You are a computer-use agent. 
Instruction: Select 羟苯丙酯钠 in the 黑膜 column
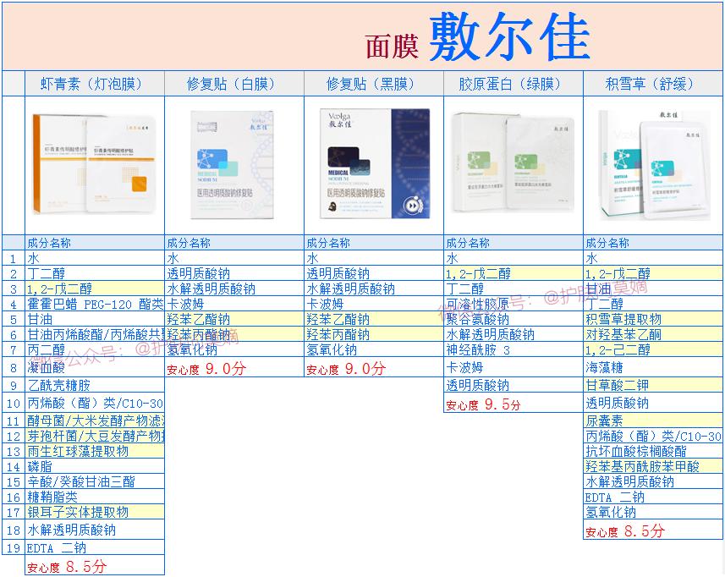(374, 334)
